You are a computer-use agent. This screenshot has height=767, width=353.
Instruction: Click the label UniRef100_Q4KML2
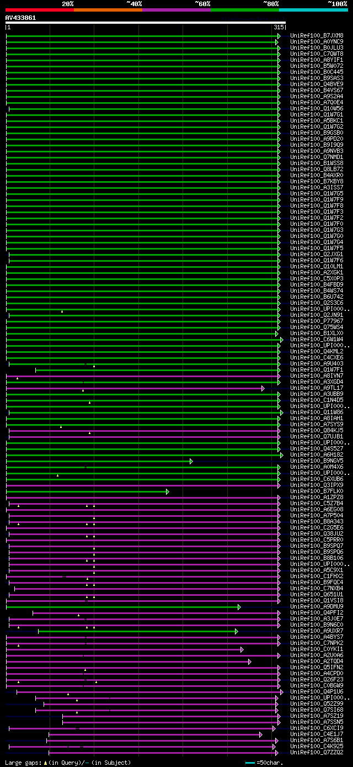317,352
